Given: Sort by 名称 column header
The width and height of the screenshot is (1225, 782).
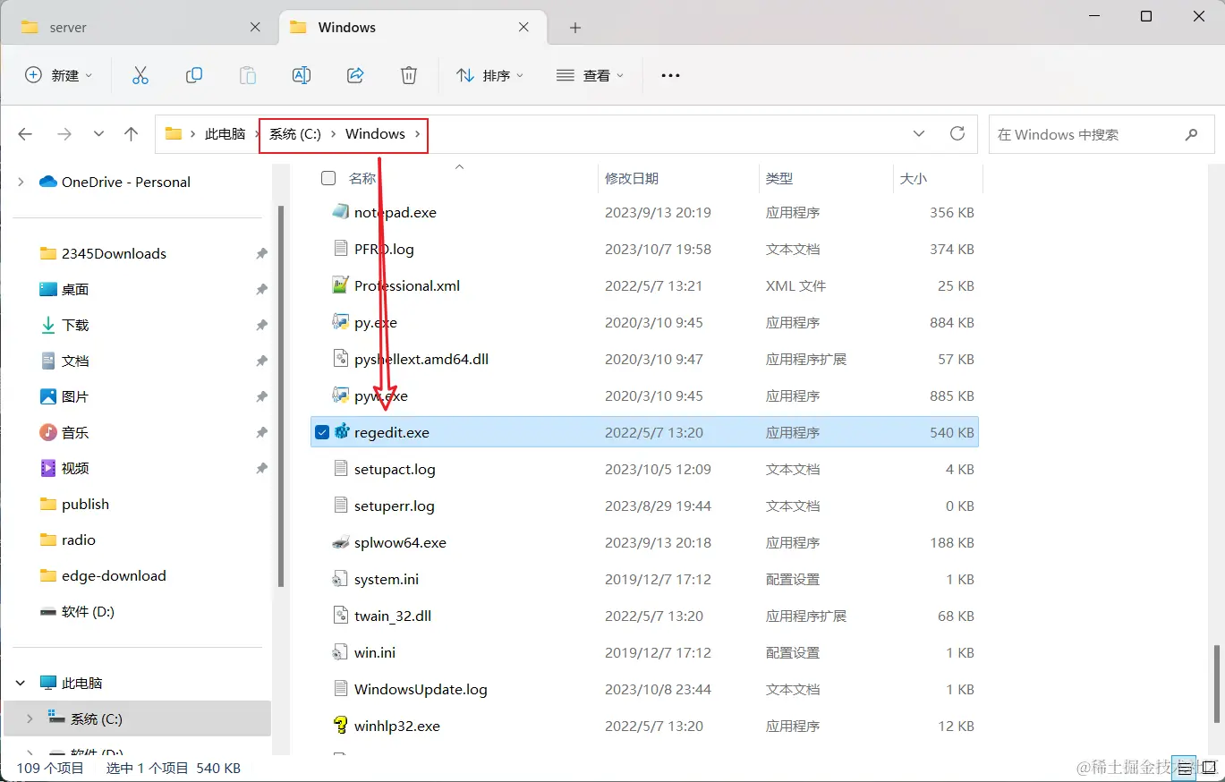Looking at the screenshot, I should [362, 178].
